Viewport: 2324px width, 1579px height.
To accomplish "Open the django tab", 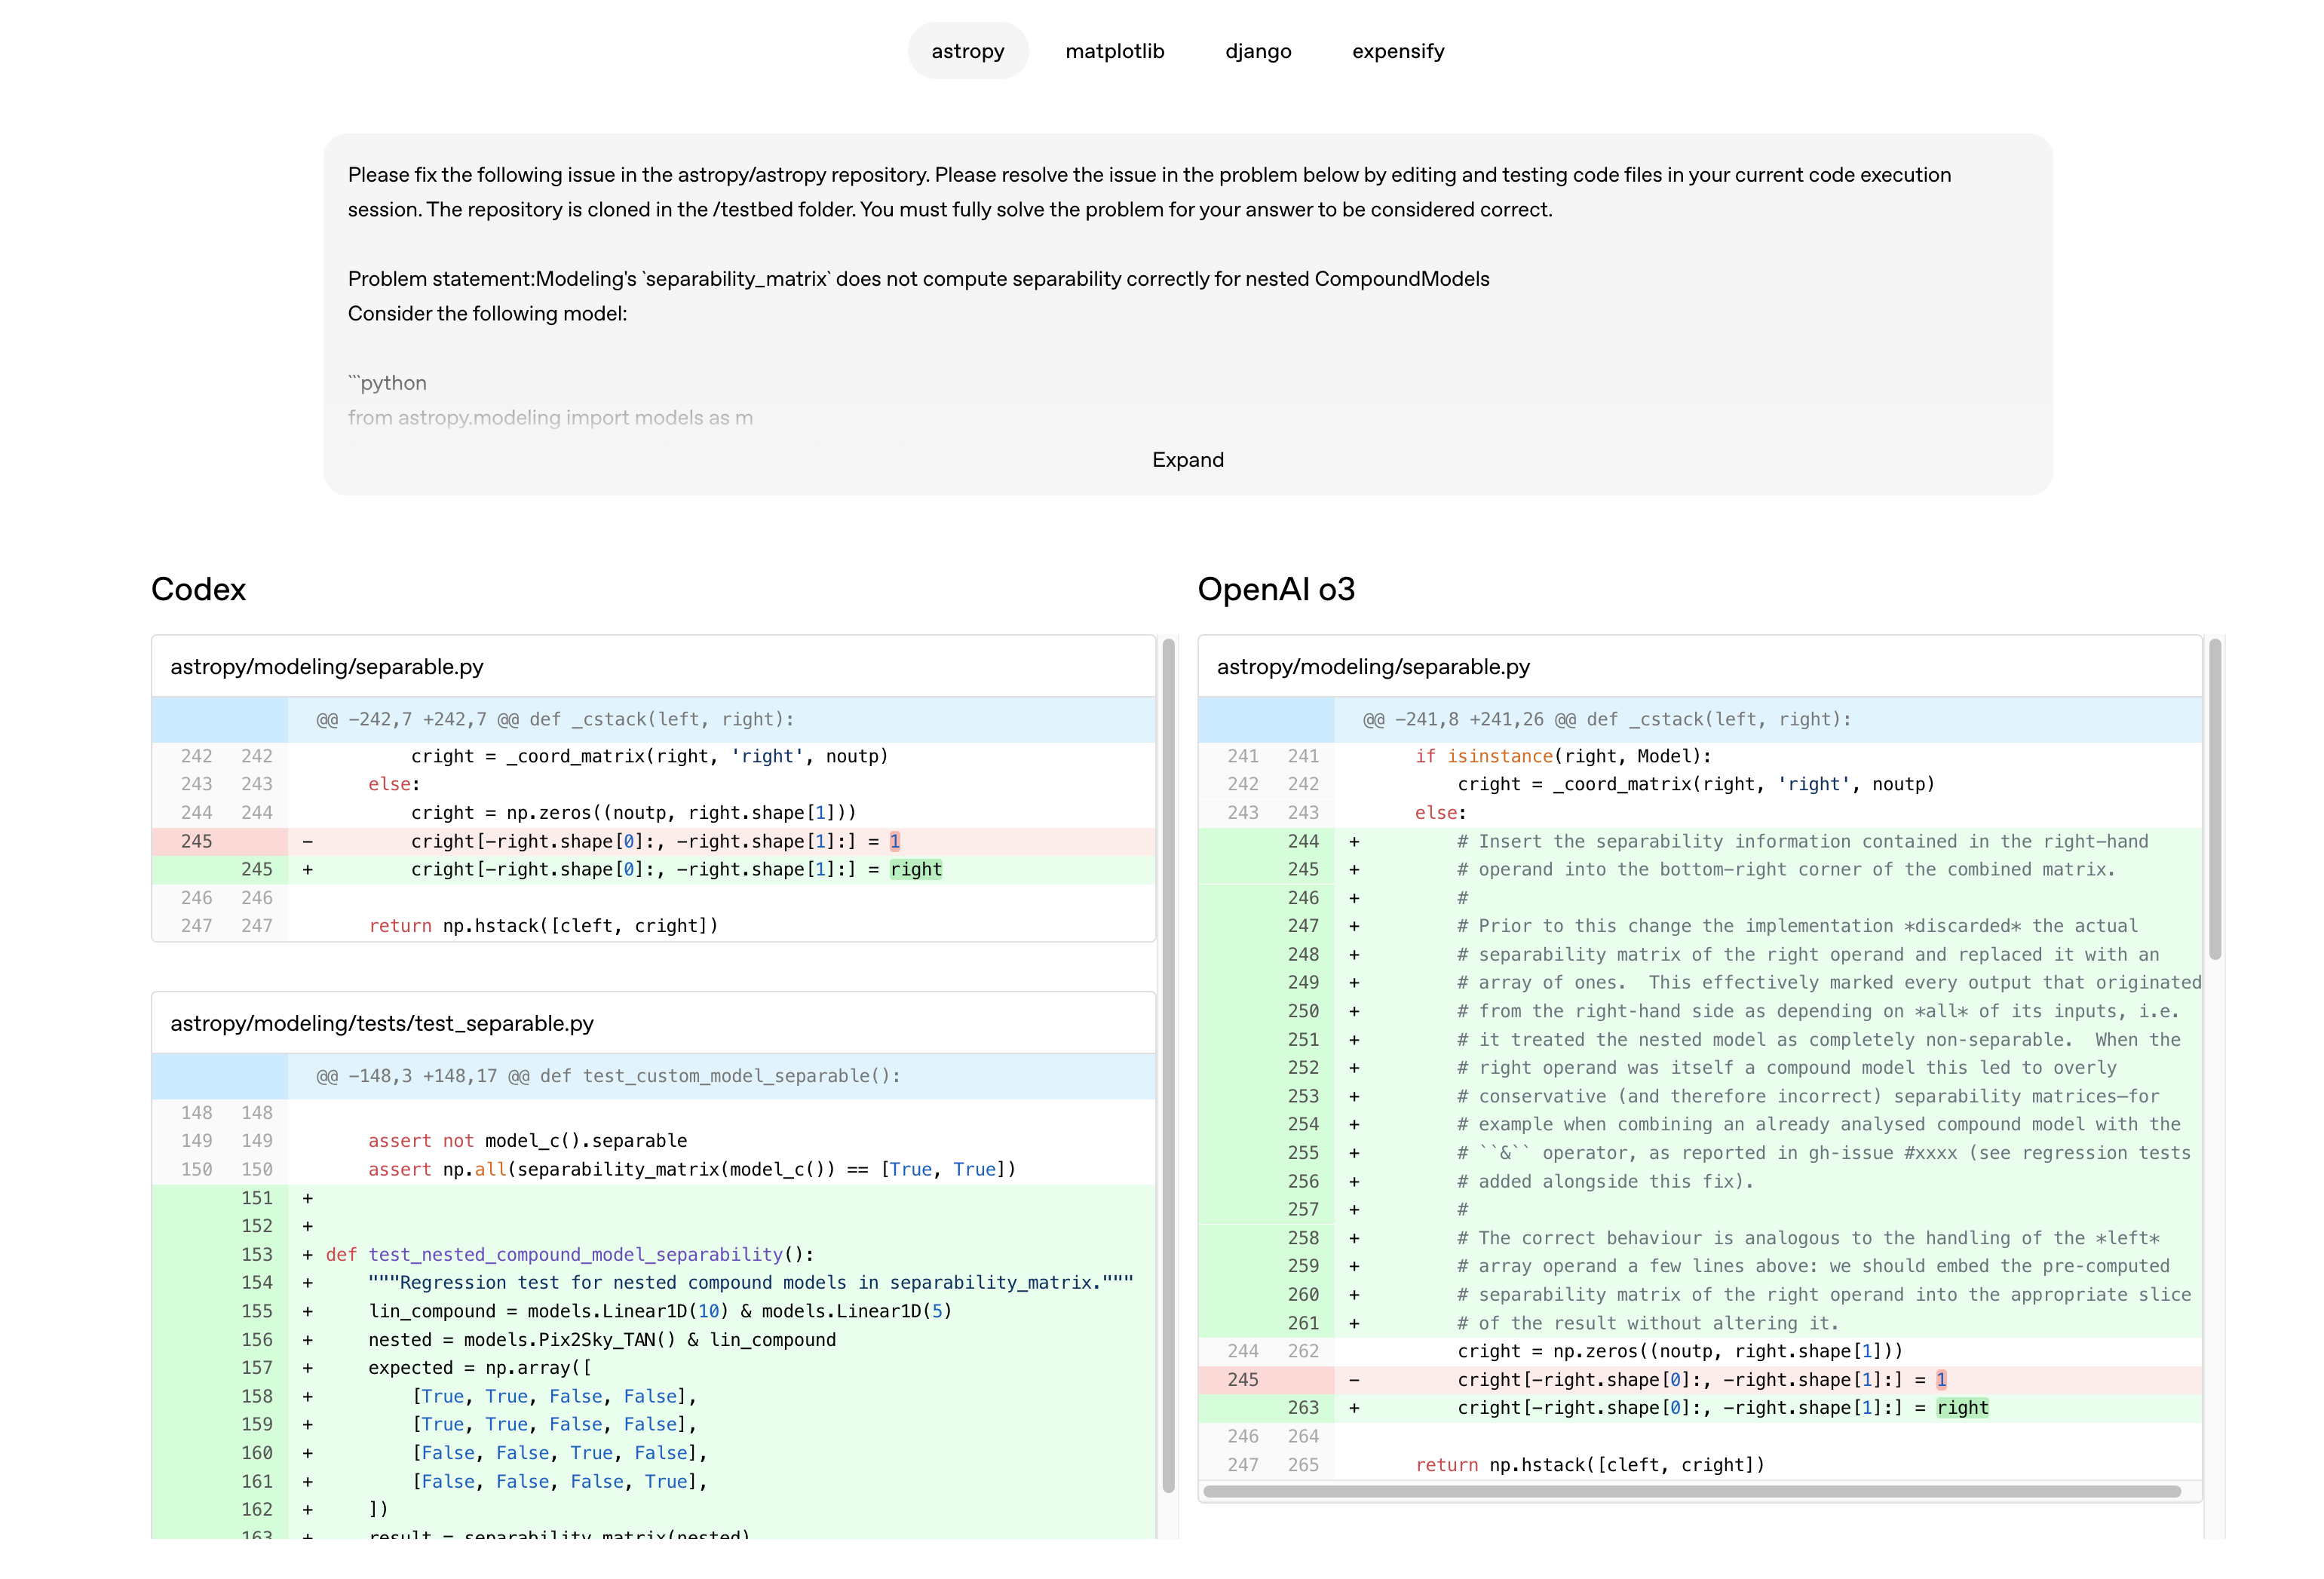I will 1258,51.
